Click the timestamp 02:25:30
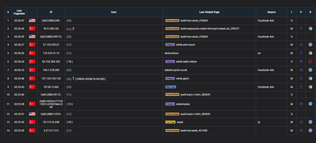 [x=19, y=131]
